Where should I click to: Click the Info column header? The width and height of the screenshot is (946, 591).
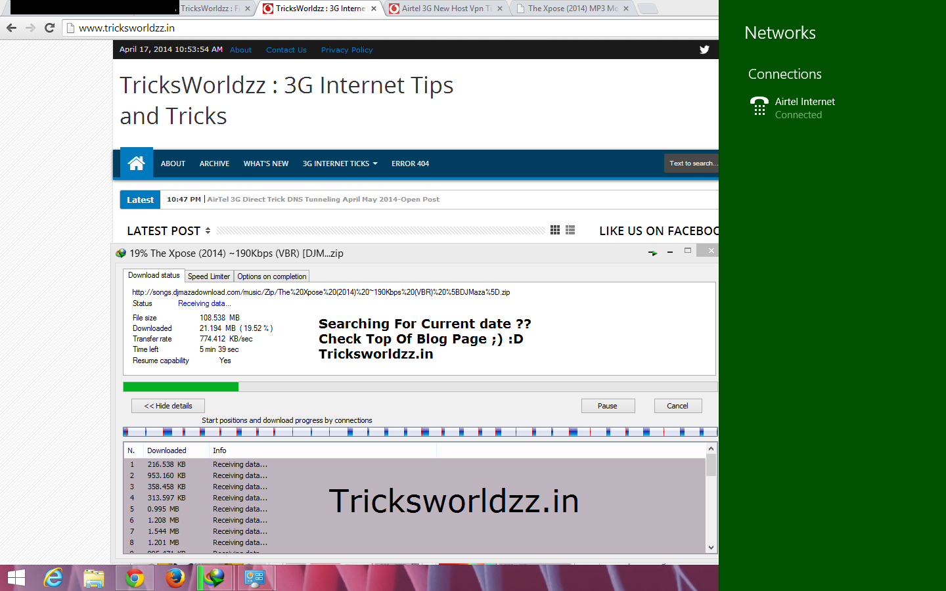point(322,450)
